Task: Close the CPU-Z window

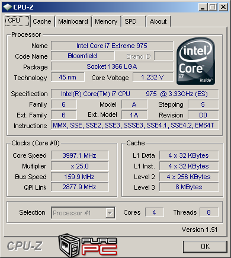Action: click(223, 7)
